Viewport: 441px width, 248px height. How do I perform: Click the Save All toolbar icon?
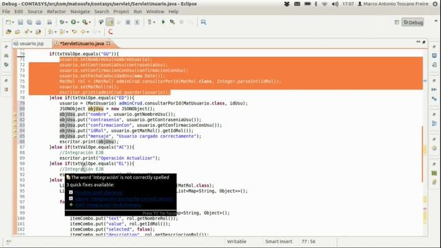29,22
